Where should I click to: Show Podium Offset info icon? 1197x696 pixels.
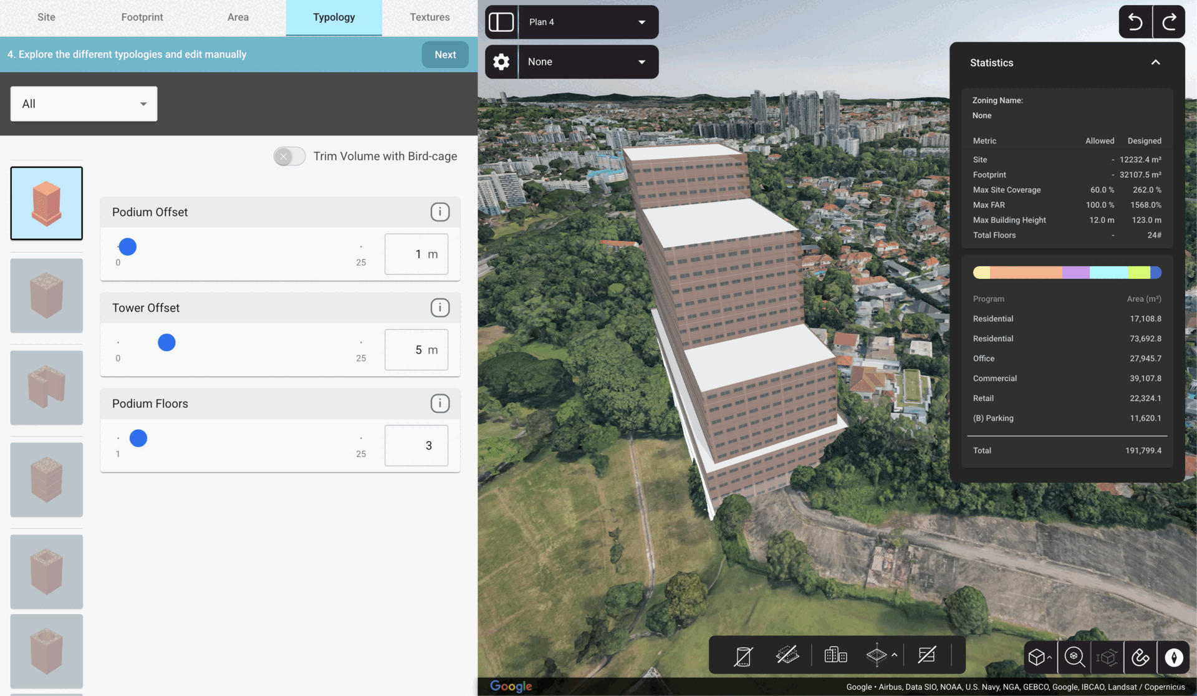pyautogui.click(x=440, y=212)
